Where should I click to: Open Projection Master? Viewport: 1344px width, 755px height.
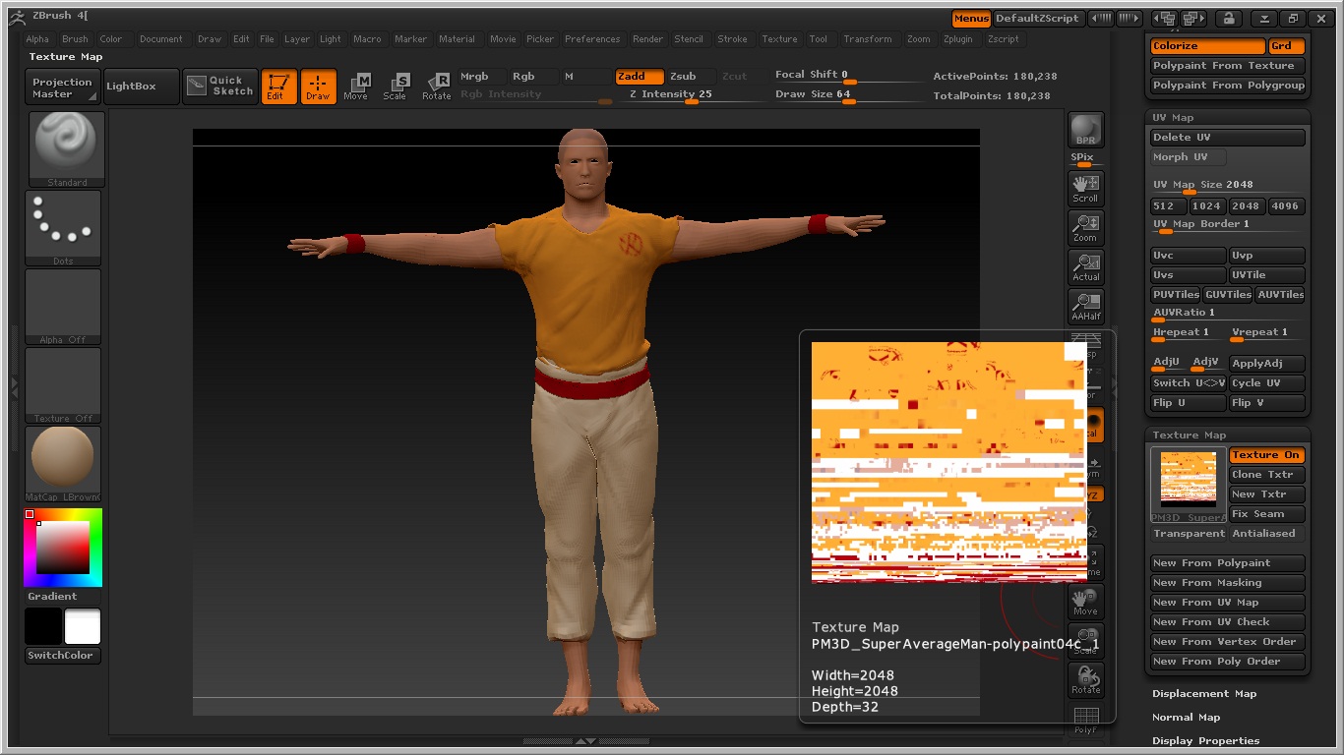[61, 87]
